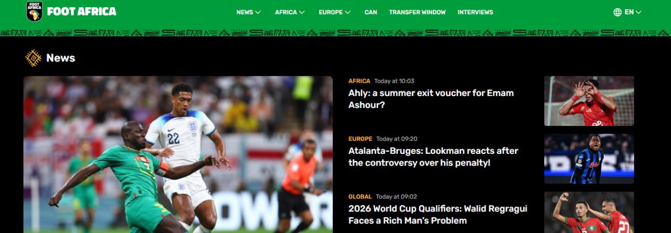Click the golden diamond News section icon

coord(33,58)
